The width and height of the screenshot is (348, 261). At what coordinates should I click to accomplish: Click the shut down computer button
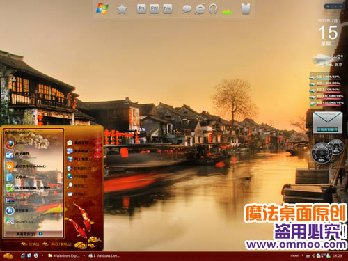[58, 244]
